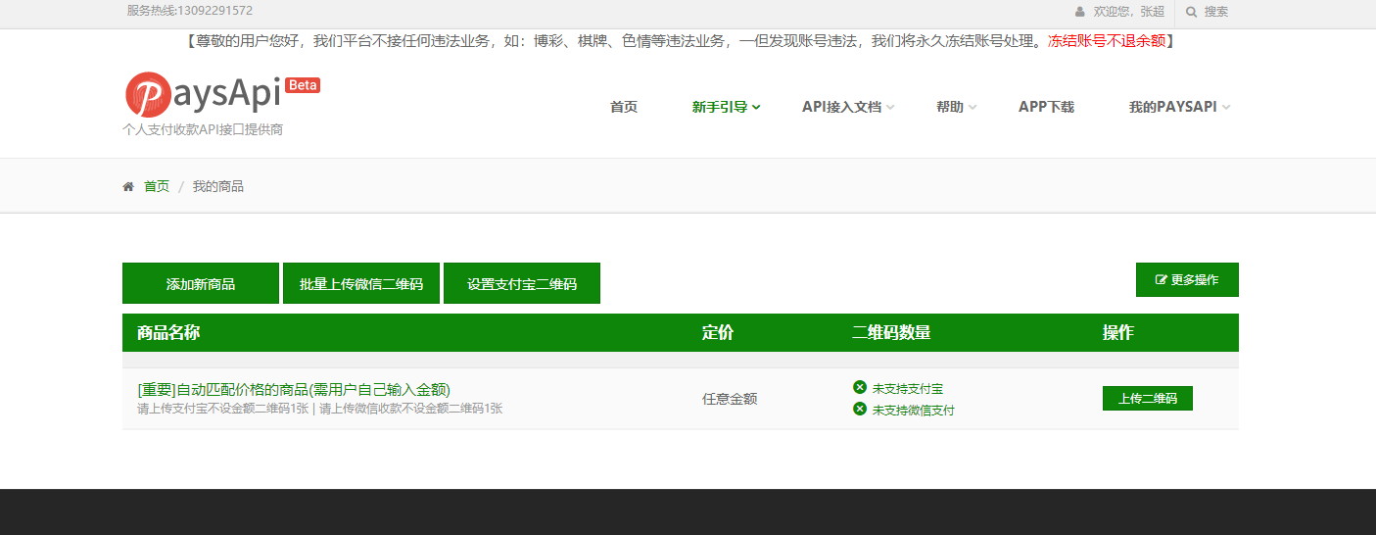This screenshot has width=1376, height=535.
Task: Click the Beta badge next to logo
Action: (304, 85)
